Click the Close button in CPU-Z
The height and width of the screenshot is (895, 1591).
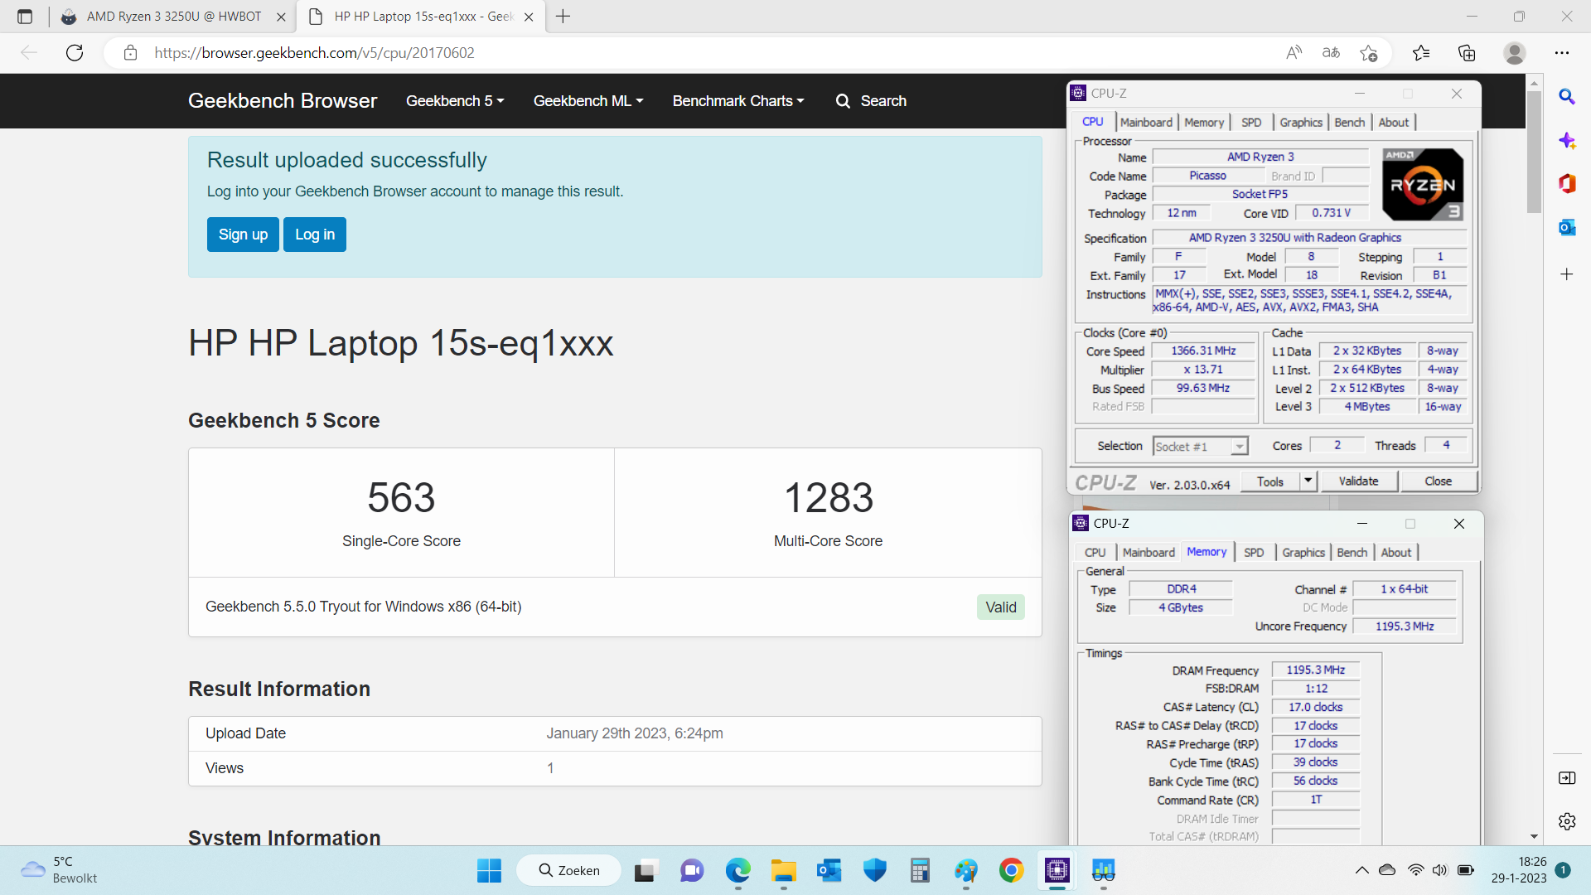pyautogui.click(x=1439, y=481)
